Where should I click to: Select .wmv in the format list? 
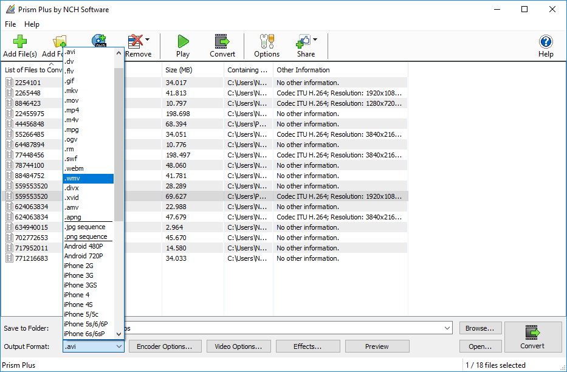tap(88, 179)
